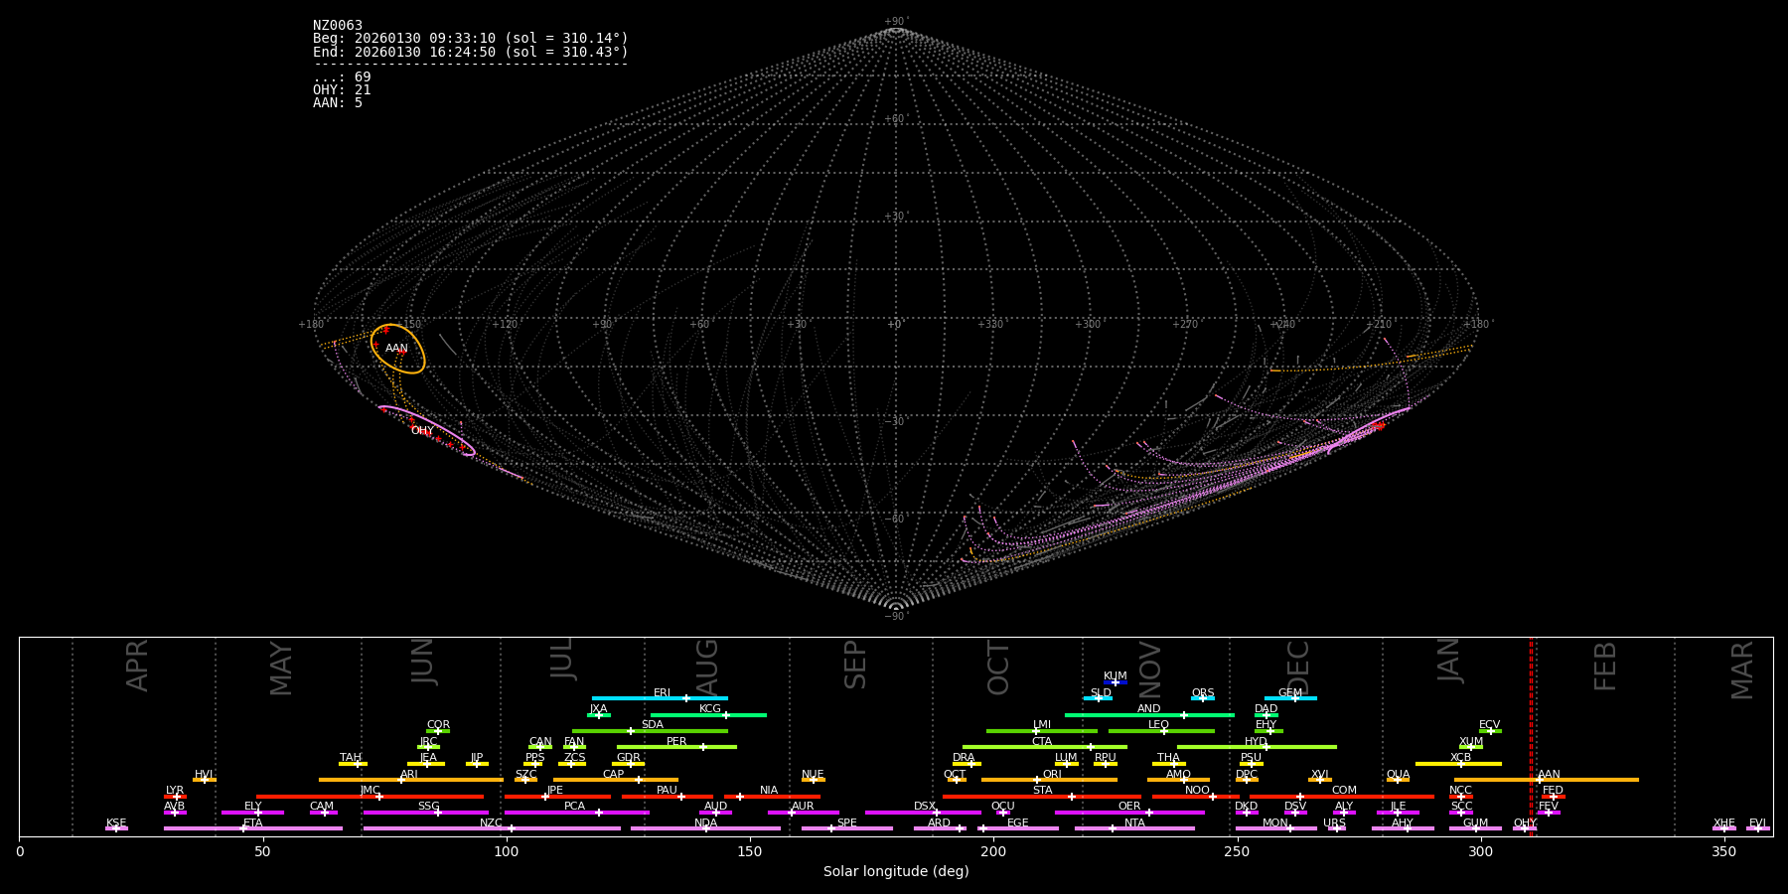
Task: Click the OHY bar in timeline
Action: [1525, 828]
